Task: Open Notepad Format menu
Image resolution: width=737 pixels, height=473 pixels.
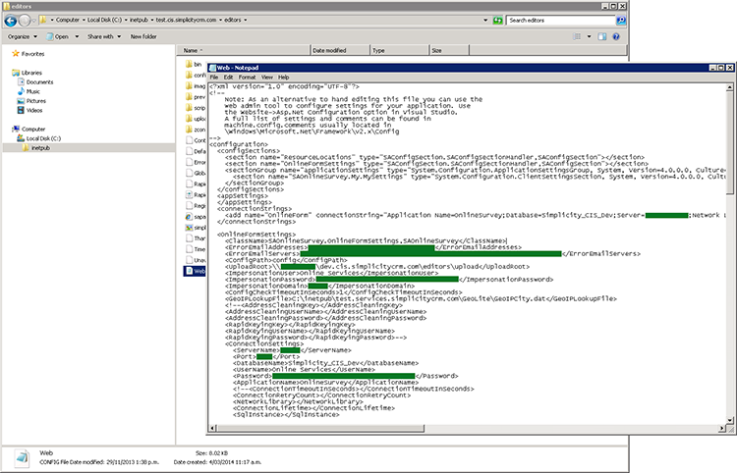Action: coord(247,77)
